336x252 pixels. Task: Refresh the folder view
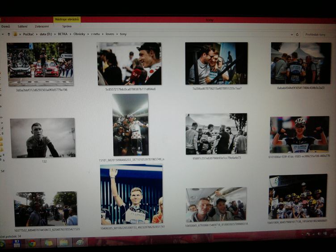(297, 34)
